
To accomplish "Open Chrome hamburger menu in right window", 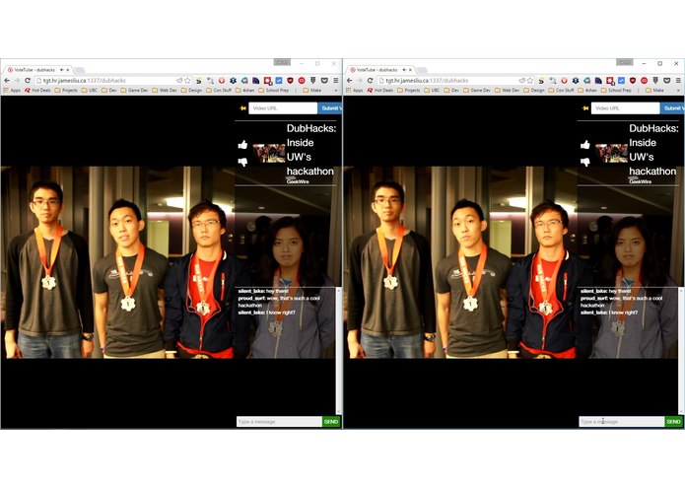I will click(x=678, y=81).
